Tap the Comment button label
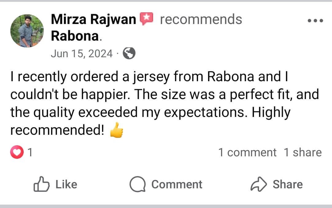Image resolution: width=332 pixels, height=208 pixels. click(177, 184)
